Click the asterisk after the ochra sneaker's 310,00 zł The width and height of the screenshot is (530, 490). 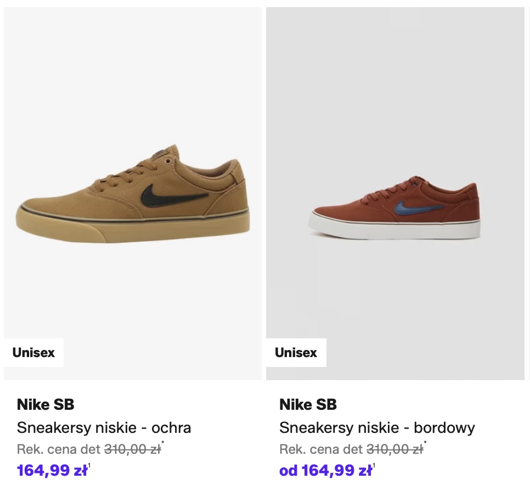[x=163, y=443]
